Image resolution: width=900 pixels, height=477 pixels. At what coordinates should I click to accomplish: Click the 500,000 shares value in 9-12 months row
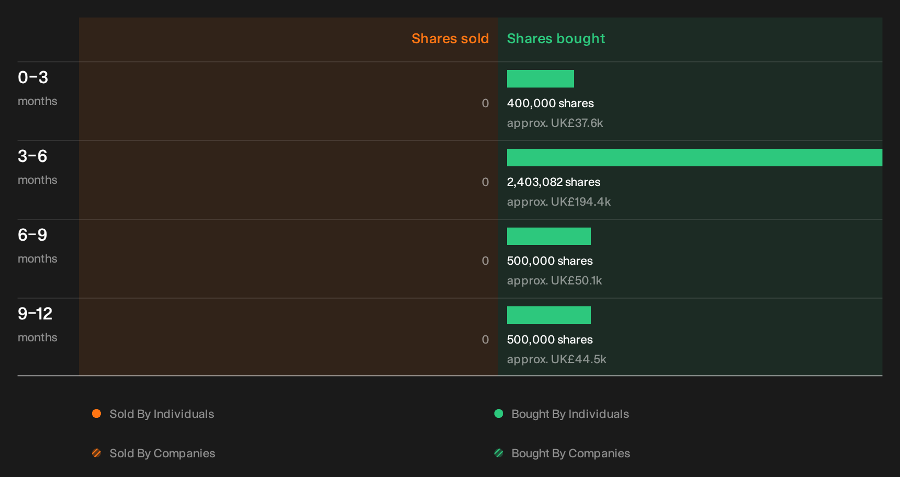tap(550, 340)
